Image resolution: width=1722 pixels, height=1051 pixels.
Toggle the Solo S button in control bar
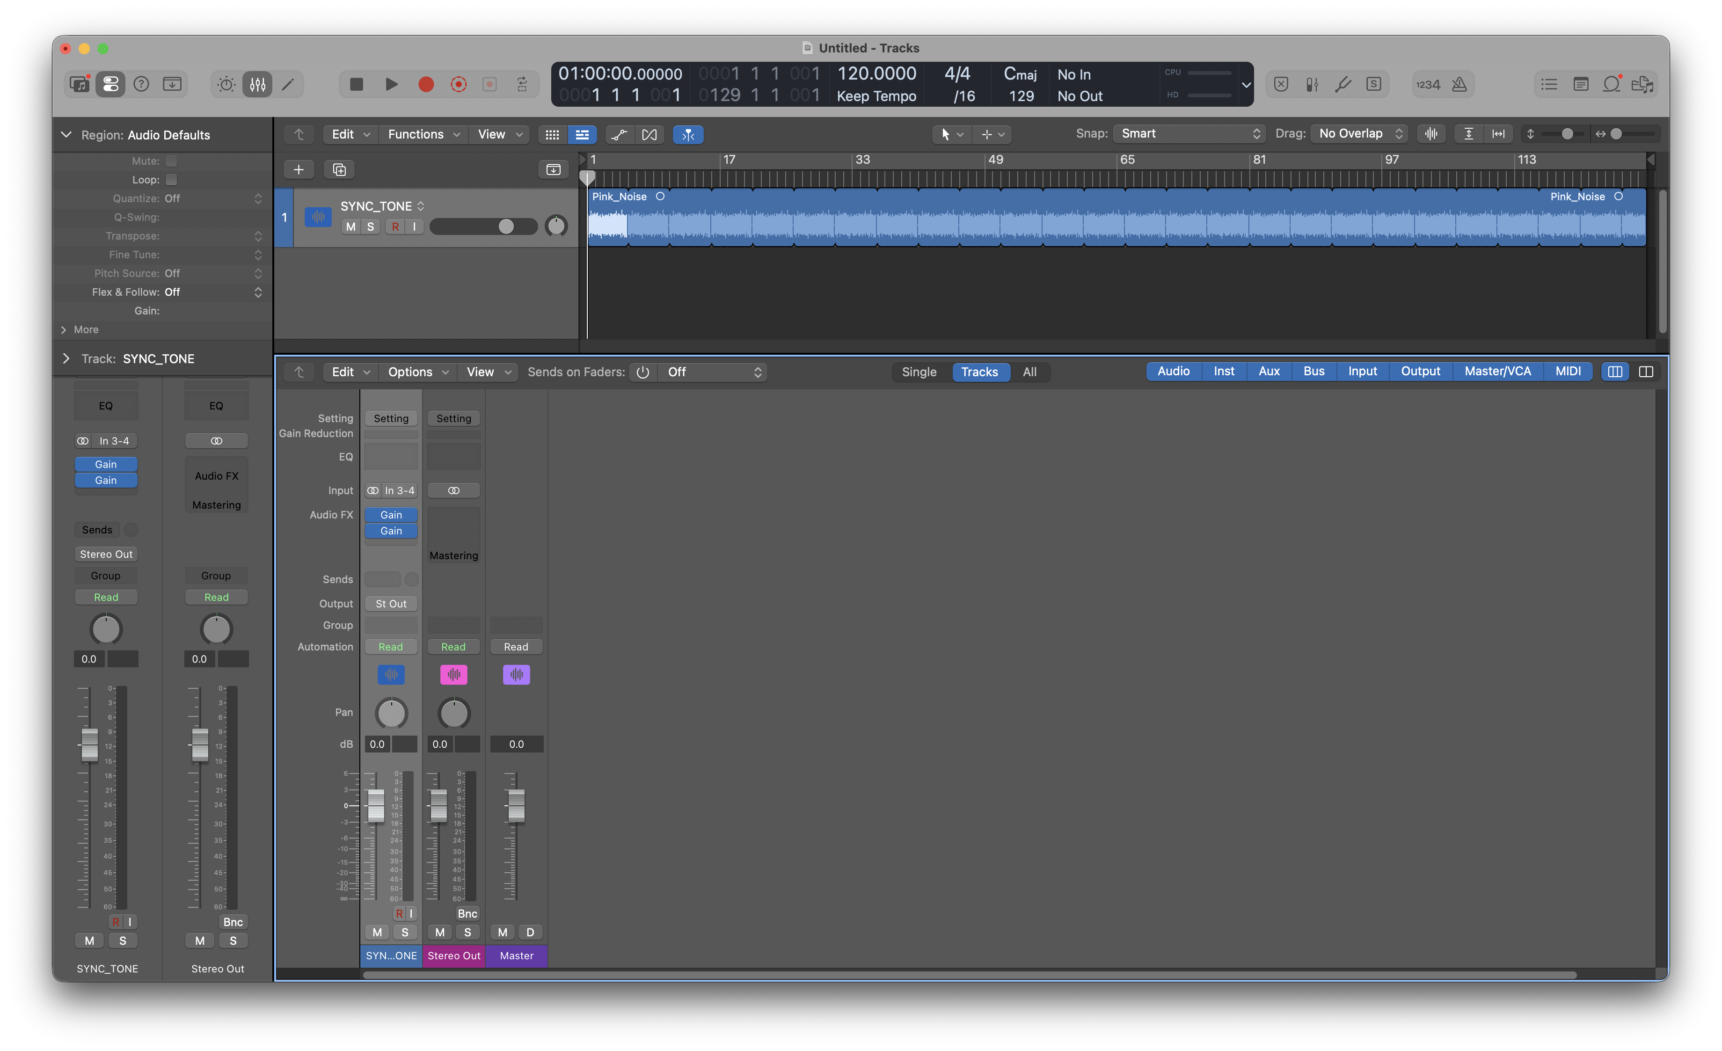click(x=1373, y=85)
